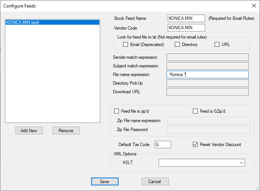Cancel the feed configuration dialog
Screen dimensions: 260x191
(x=155, y=182)
